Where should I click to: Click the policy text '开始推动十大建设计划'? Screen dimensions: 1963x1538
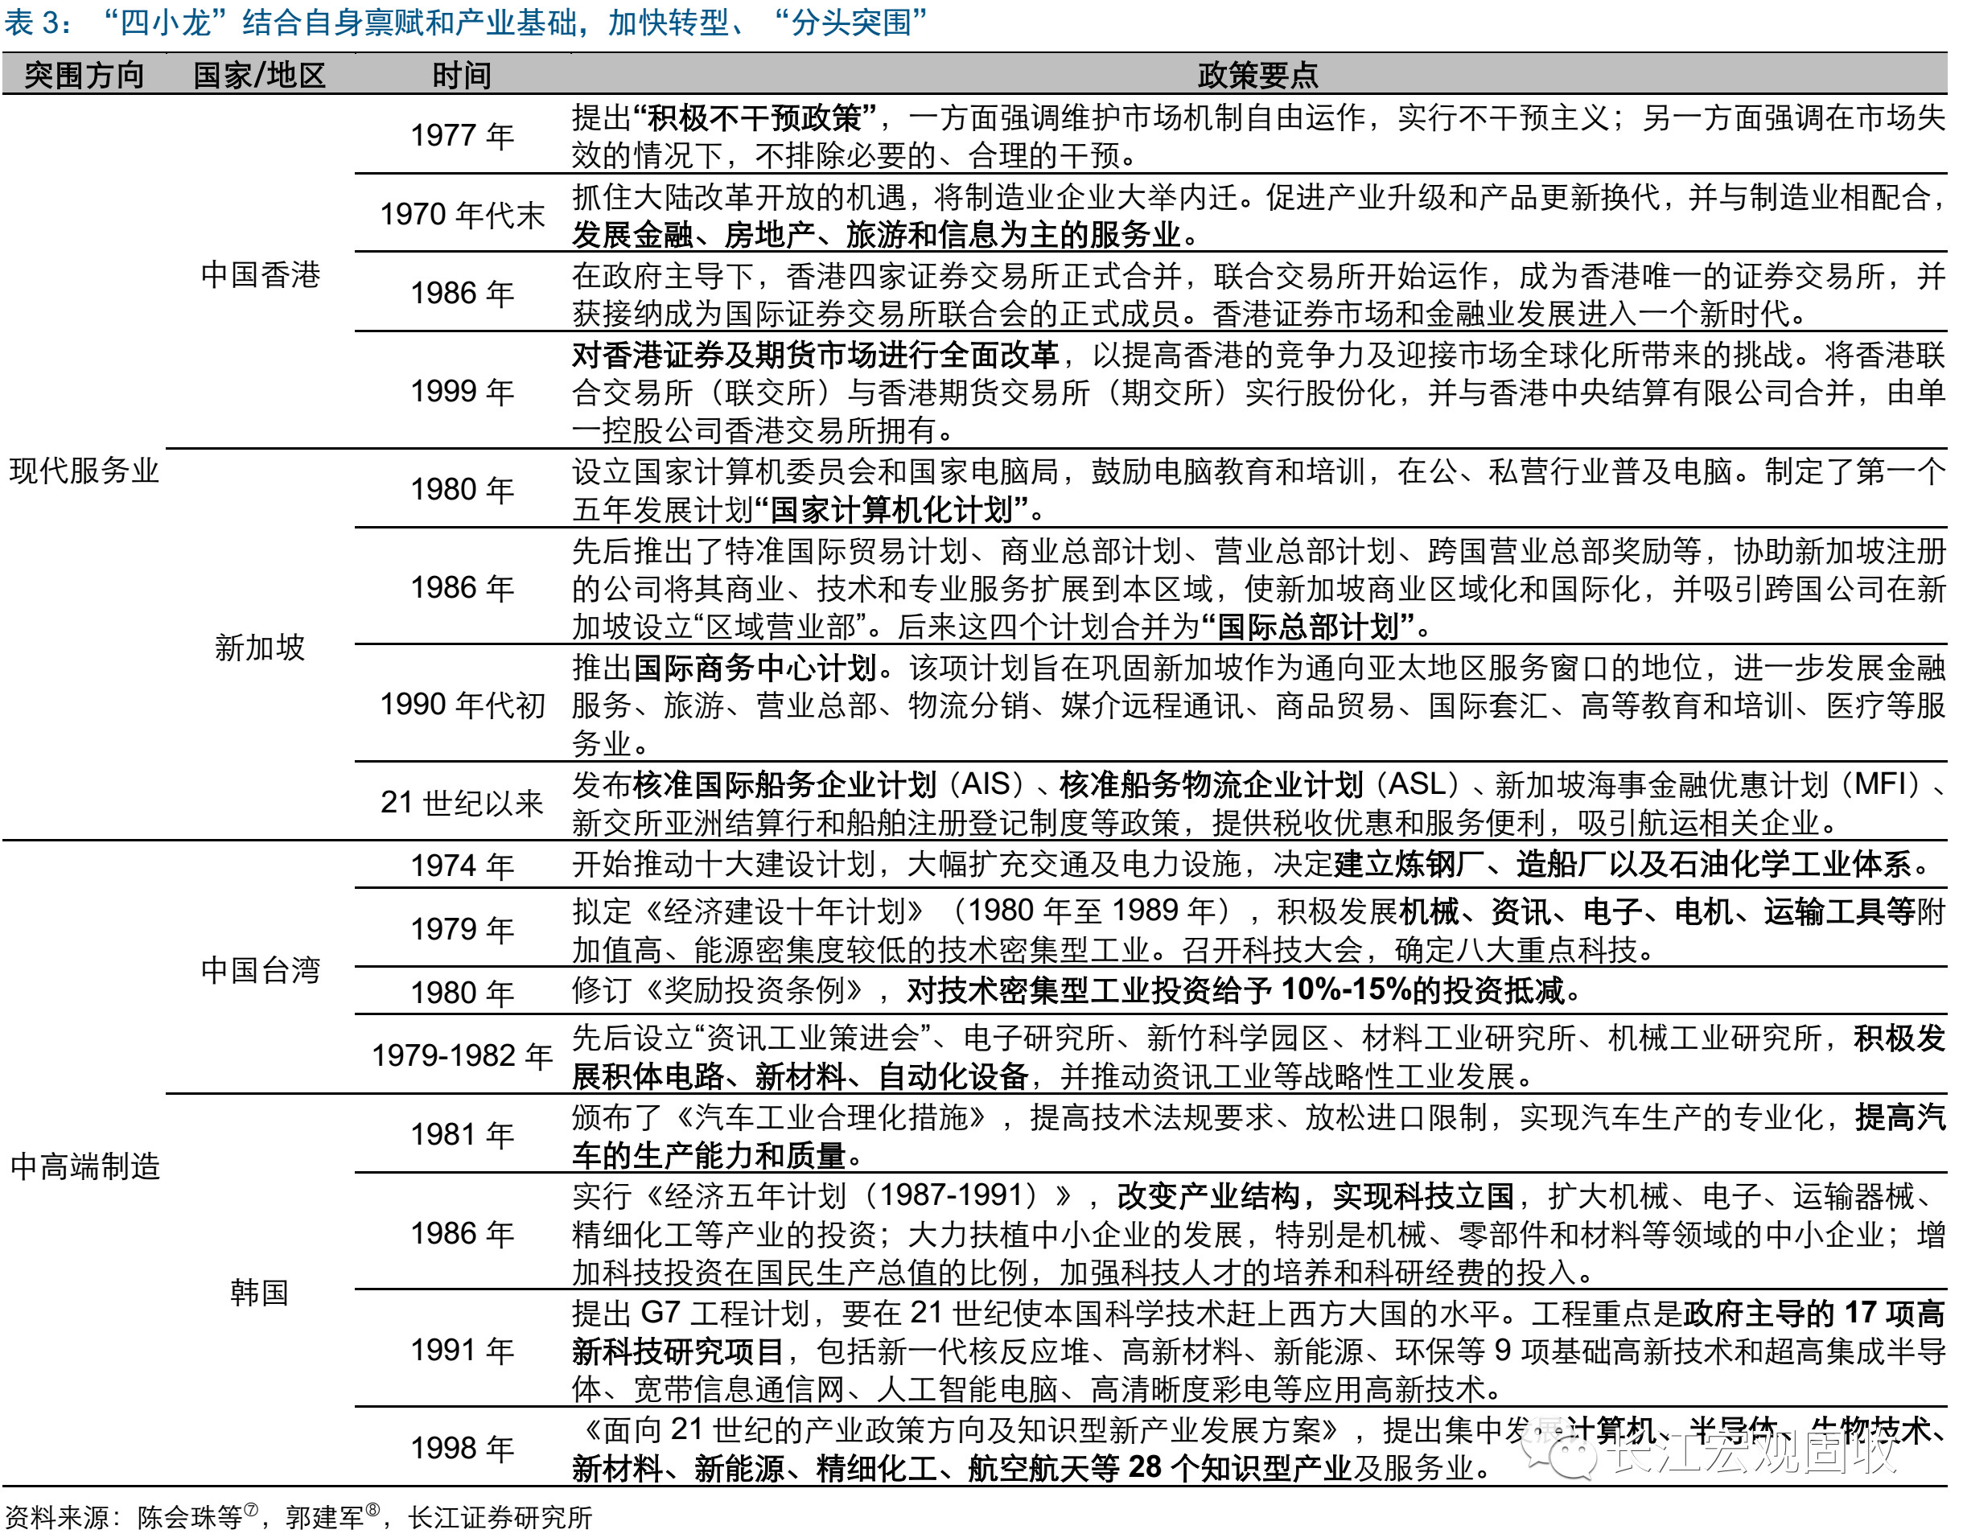click(x=724, y=865)
